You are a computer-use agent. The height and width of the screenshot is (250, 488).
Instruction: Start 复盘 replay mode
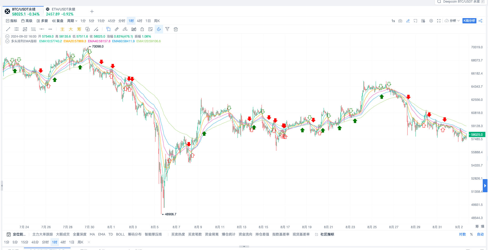(x=58, y=21)
